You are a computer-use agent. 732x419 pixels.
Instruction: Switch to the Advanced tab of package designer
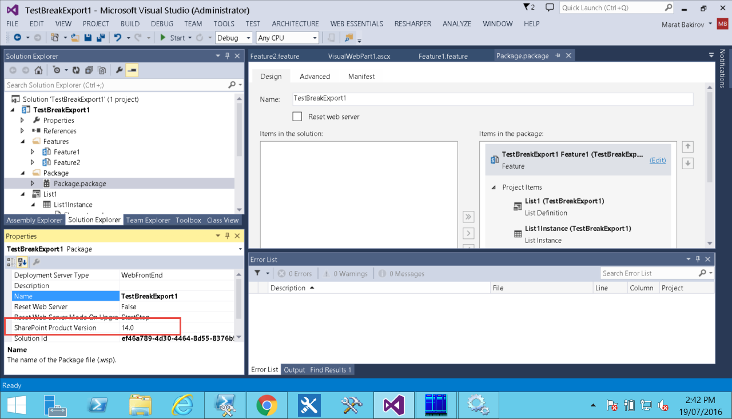(x=315, y=77)
